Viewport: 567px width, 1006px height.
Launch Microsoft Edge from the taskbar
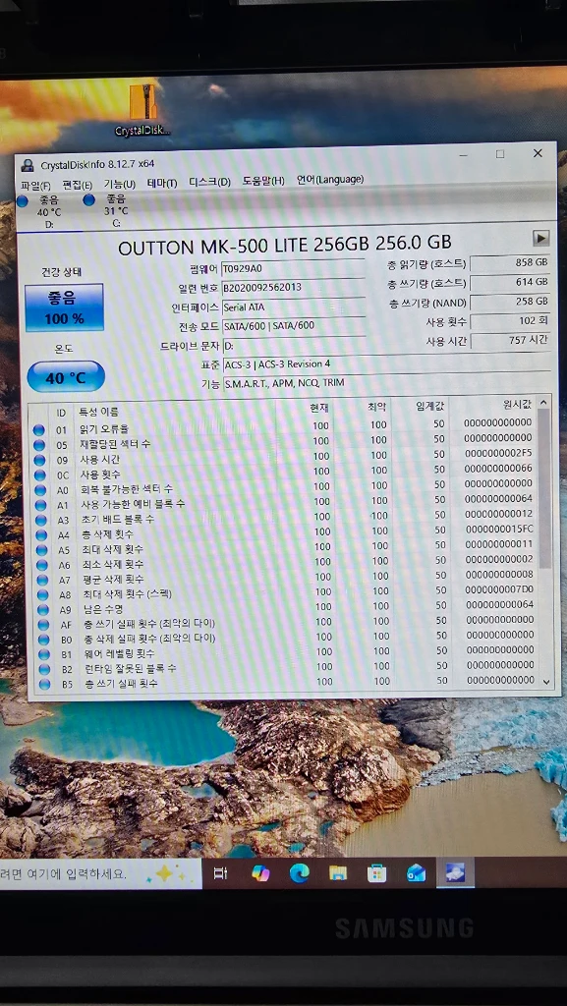[x=299, y=873]
